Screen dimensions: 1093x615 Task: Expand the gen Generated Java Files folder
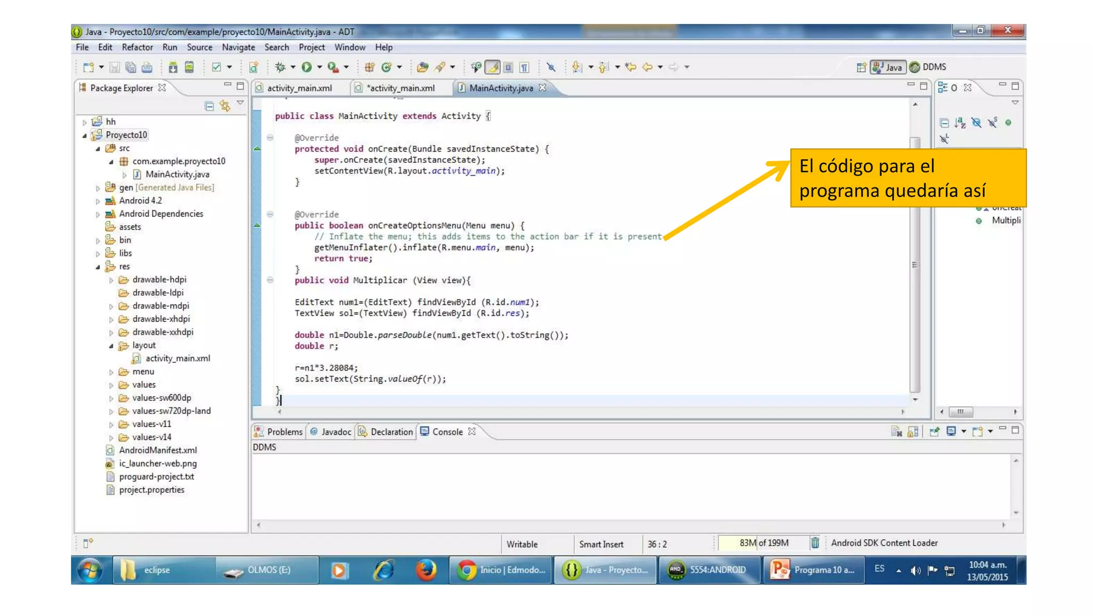(x=98, y=188)
